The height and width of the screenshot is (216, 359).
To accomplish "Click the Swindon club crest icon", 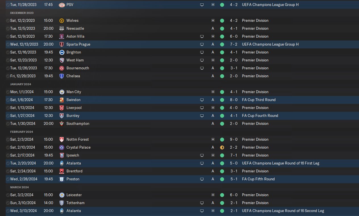I will click(62, 100).
